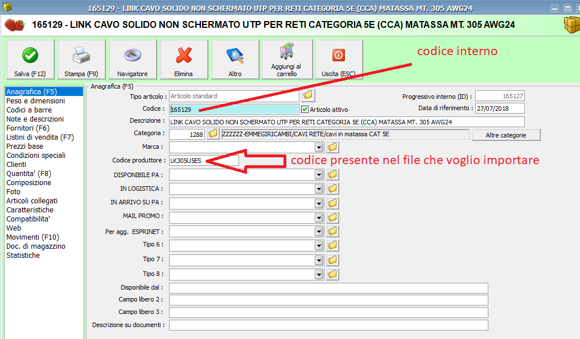Click the Disponibile dal field

click(328, 288)
